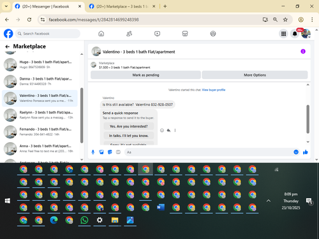Click the conversation list scrollbar thumb
319x239 pixels.
pyautogui.click(x=82, y=115)
